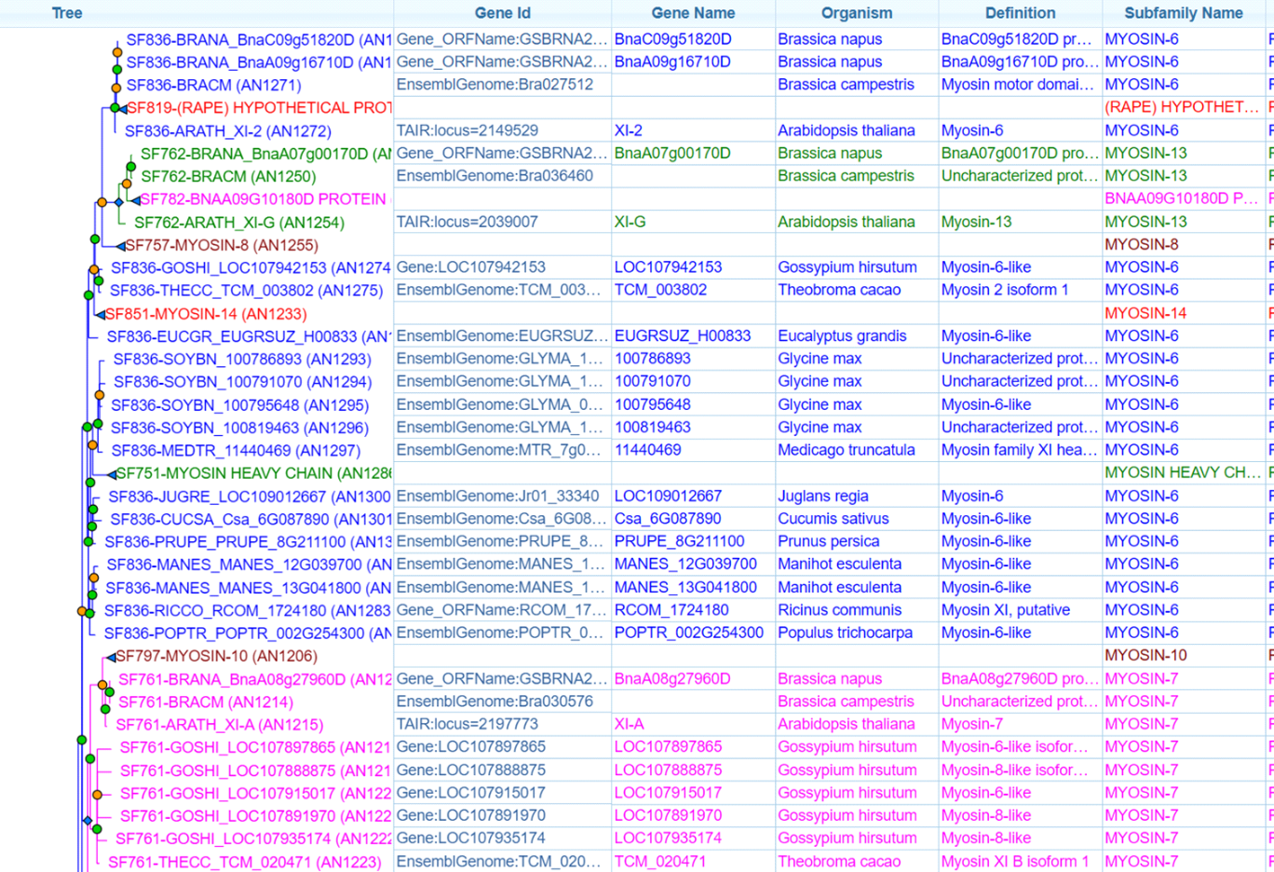Sort by the Organism column header

pos(856,13)
